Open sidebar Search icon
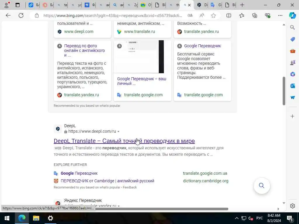The width and height of the screenshot is (299, 224). (x=293, y=27)
